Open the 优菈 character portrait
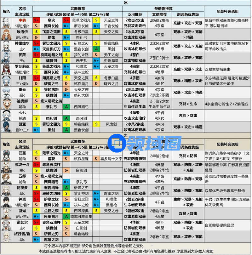 [x=7, y=58]
